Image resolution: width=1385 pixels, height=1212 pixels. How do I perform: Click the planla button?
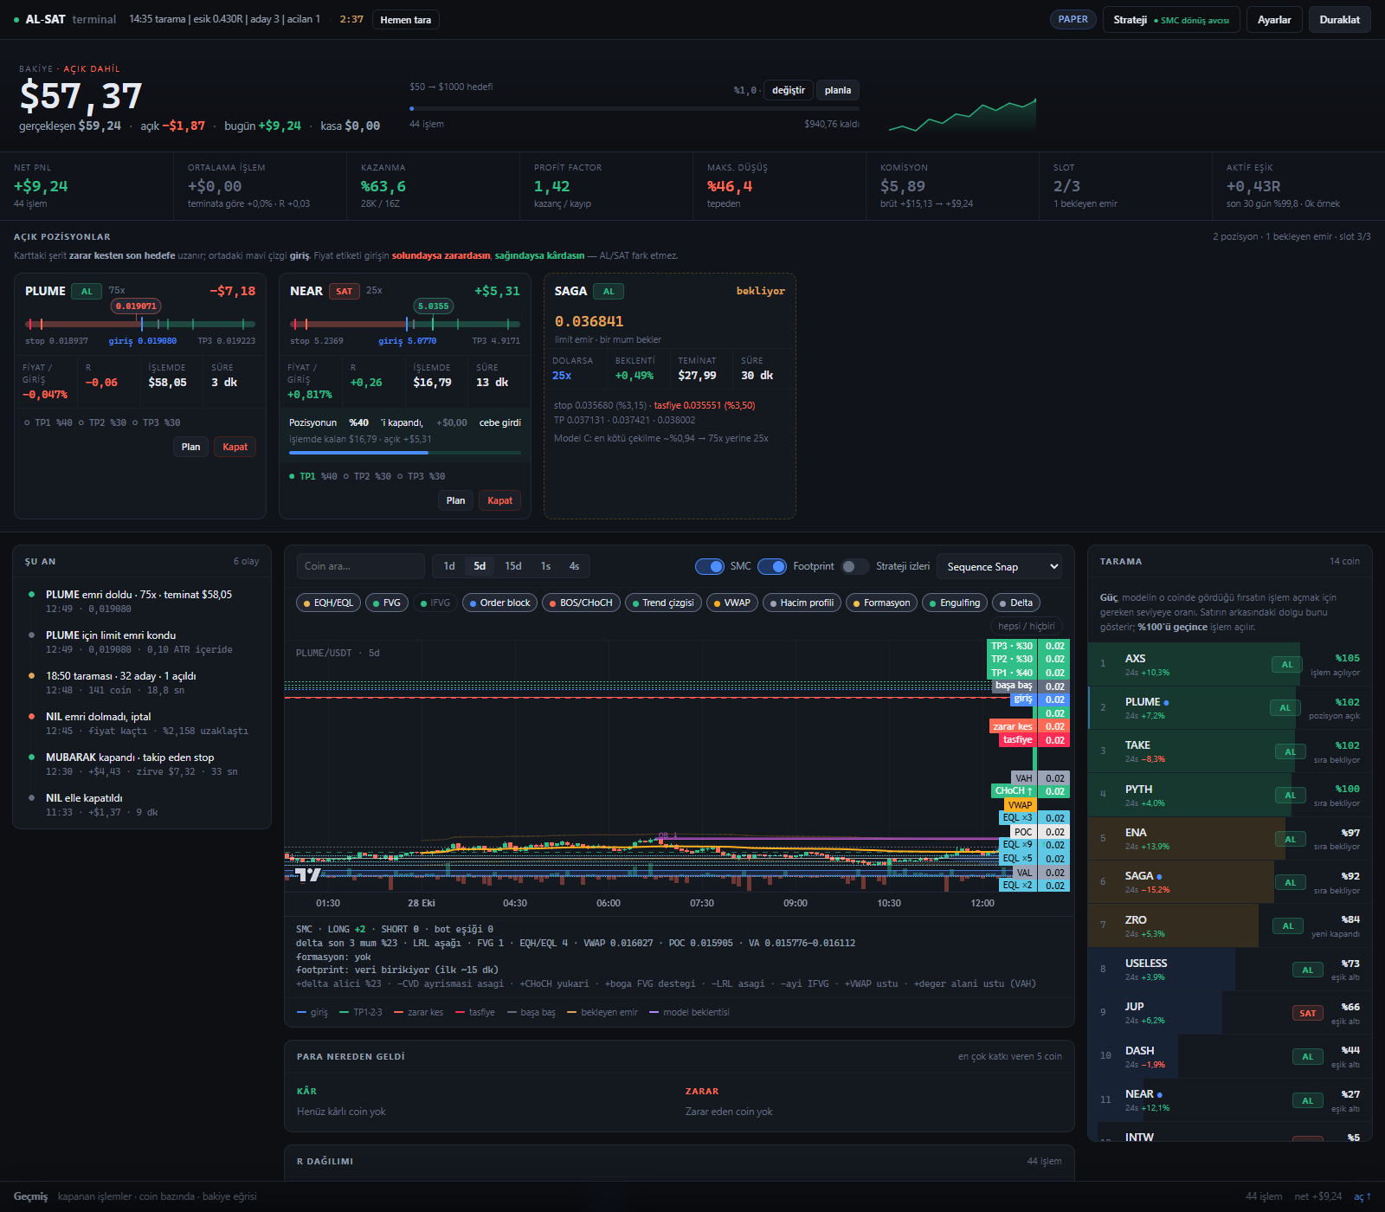837,90
